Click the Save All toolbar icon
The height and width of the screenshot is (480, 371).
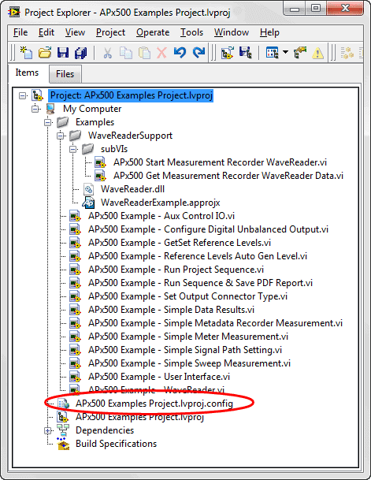(81, 53)
